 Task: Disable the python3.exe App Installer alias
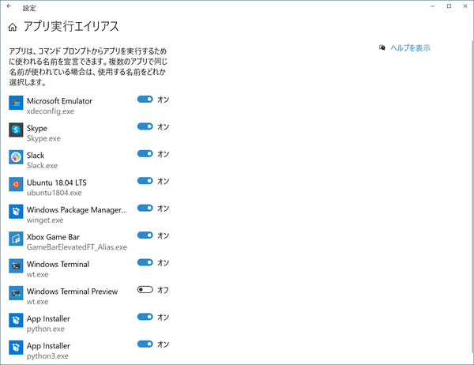tap(145, 344)
